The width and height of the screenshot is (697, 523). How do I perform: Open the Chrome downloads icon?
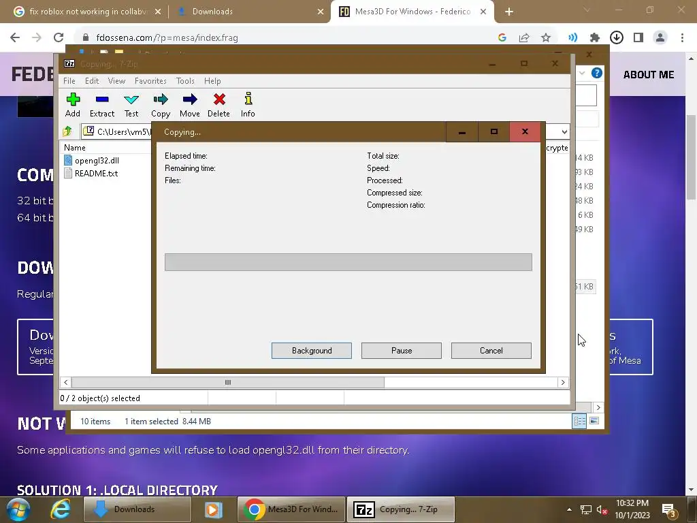tap(617, 38)
